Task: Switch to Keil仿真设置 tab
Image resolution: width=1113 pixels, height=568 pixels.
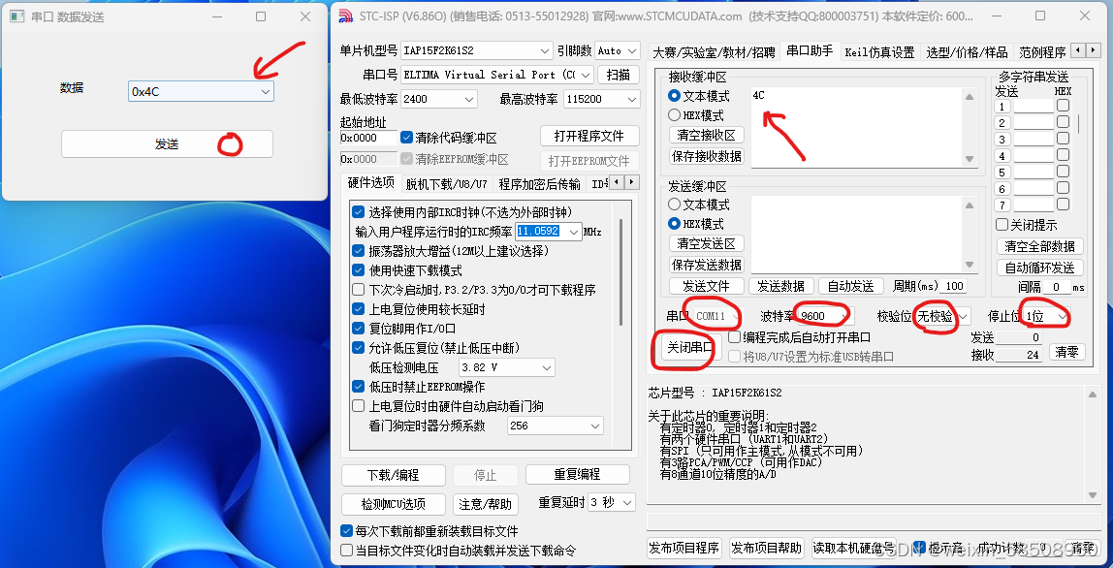Action: (879, 51)
